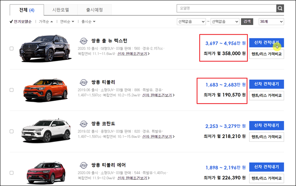Open the 쌍용 티볼리 title next to the orange car
The width and height of the screenshot is (296, 186).
(103, 82)
